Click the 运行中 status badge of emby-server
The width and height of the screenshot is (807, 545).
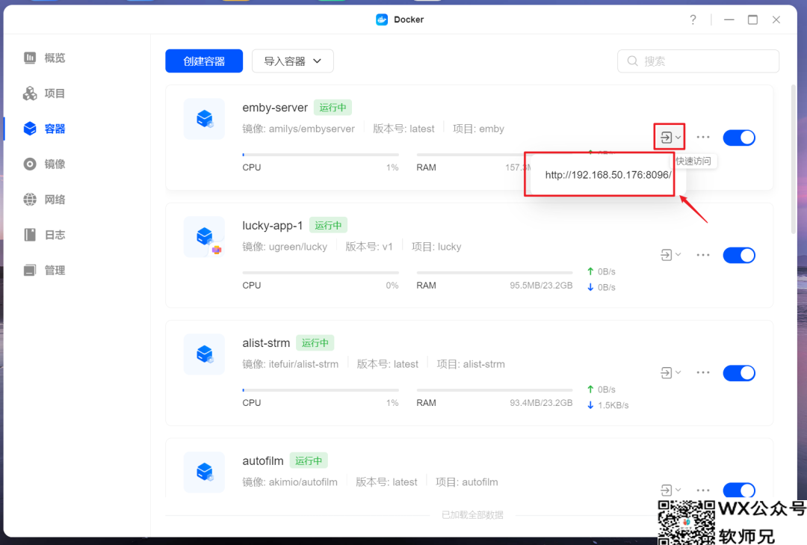click(x=333, y=108)
